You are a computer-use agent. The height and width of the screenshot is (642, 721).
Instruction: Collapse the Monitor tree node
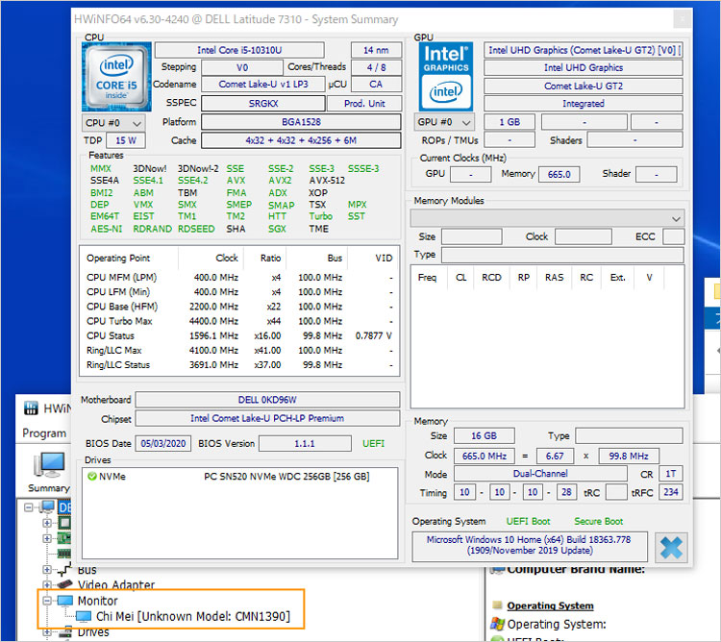pos(47,600)
